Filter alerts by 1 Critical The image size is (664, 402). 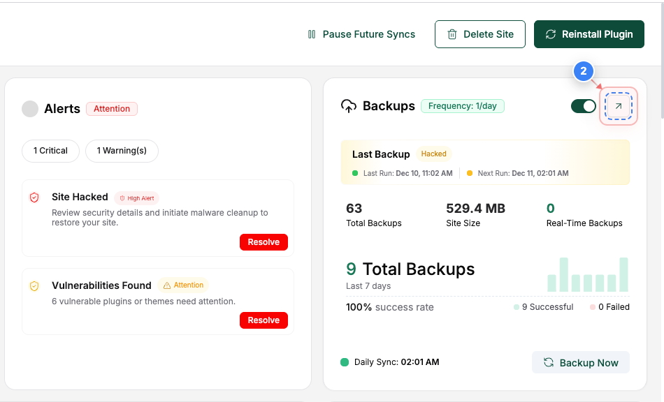pyautogui.click(x=51, y=151)
